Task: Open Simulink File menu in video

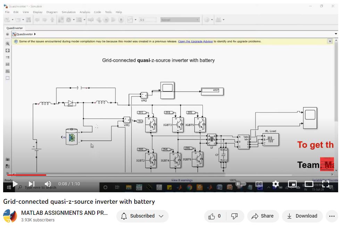Action: pos(7,12)
